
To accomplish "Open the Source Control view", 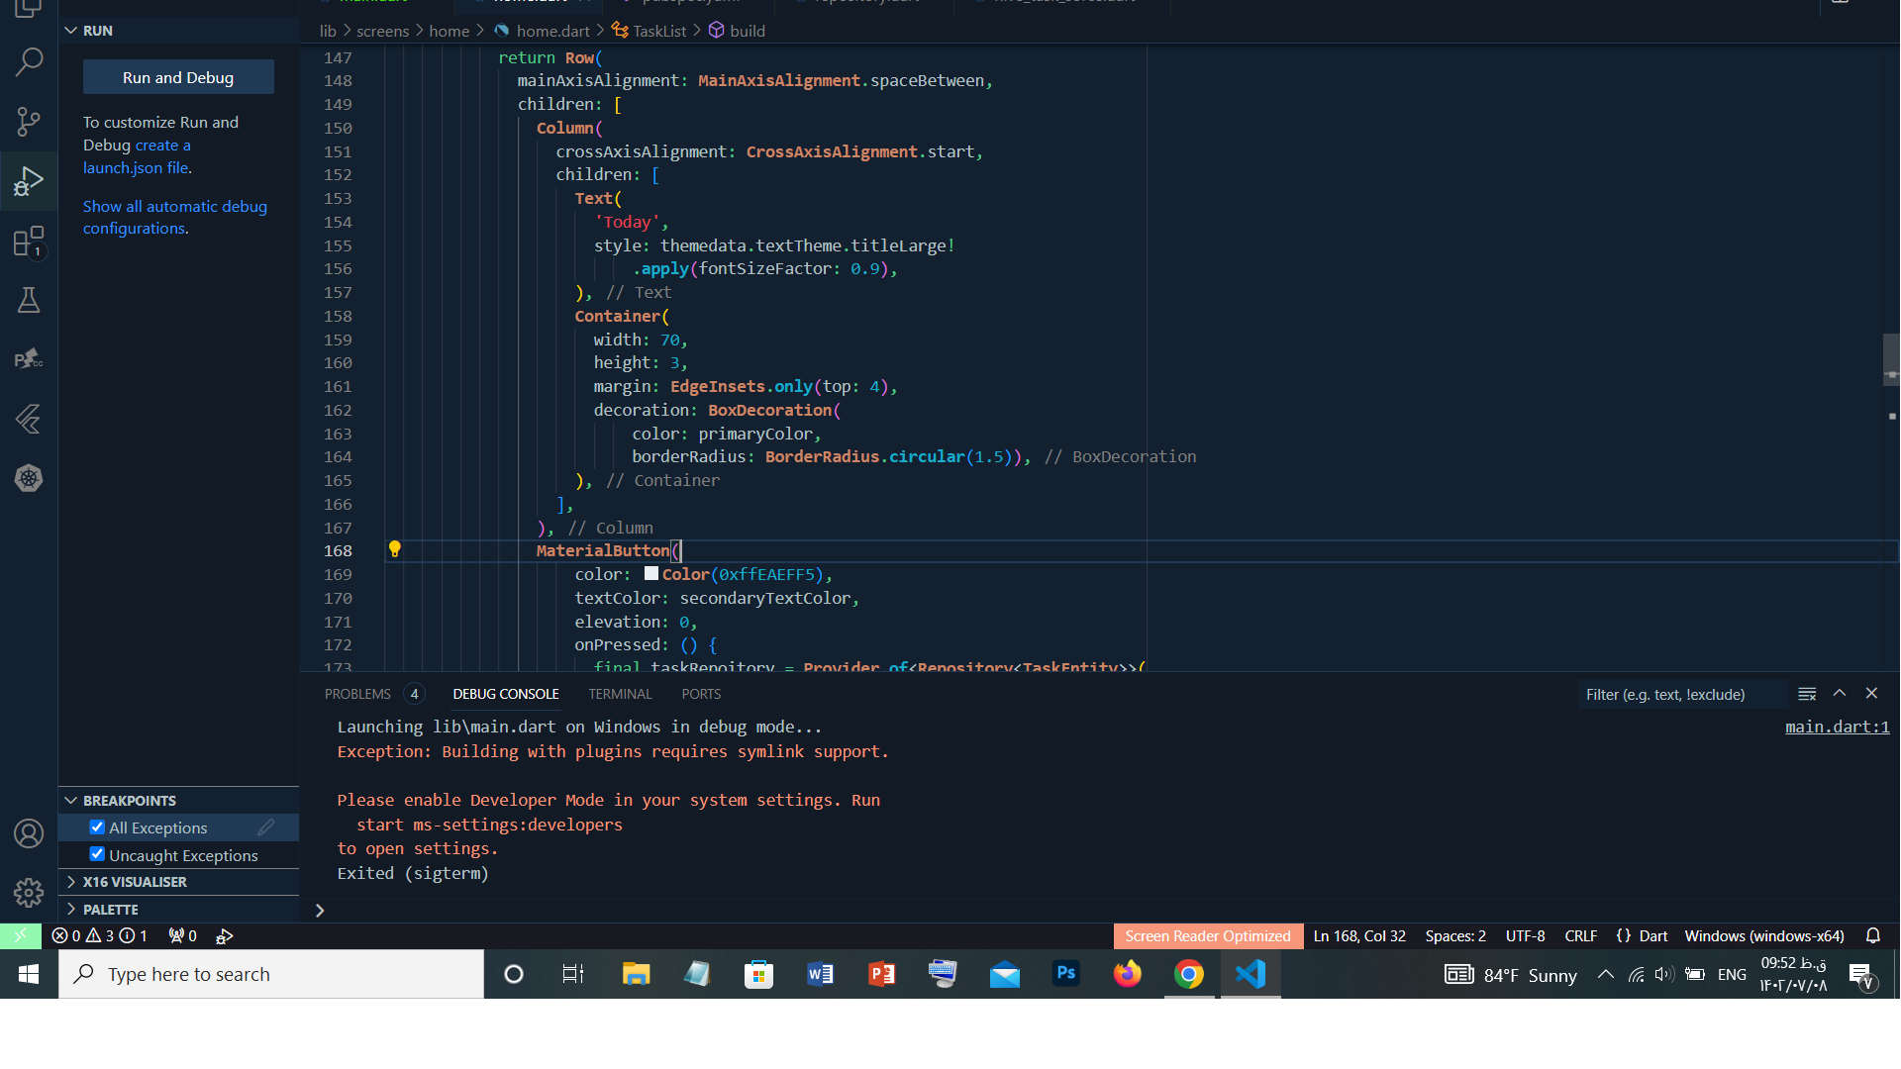I will point(29,122).
